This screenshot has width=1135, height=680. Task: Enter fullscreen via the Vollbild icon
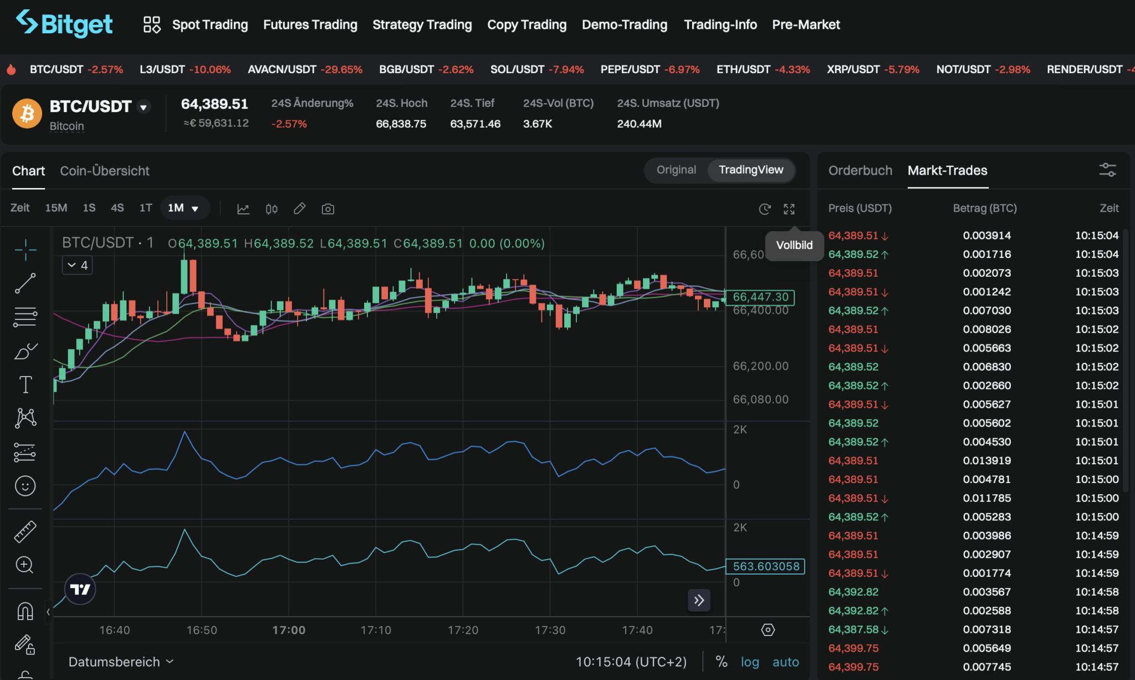(789, 209)
